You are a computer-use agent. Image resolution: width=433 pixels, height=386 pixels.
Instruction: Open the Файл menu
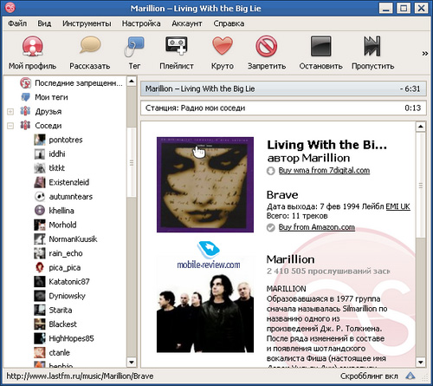click(17, 23)
